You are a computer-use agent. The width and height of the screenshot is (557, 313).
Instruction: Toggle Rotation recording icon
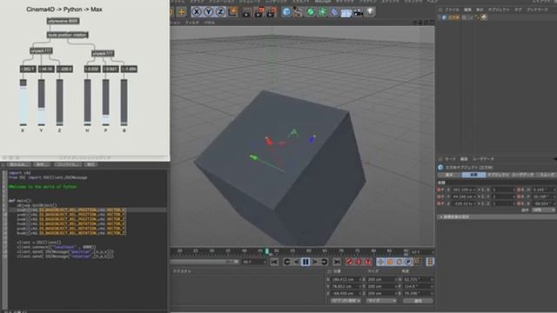coord(399,262)
